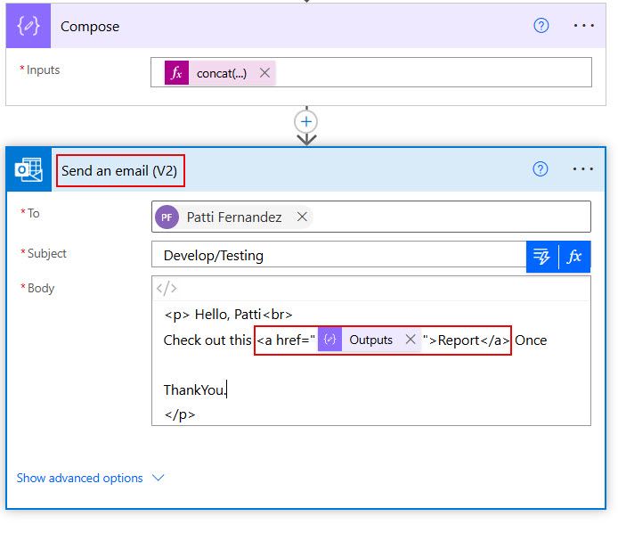
Task: Click the Outputs dynamic token in Body
Action: pos(370,340)
